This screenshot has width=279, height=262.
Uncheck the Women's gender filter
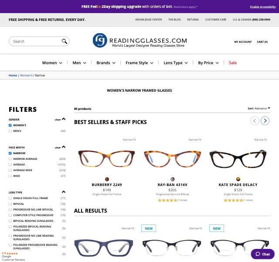click(10, 125)
